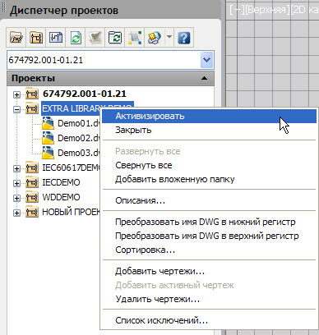Open New Drawing toolbar icon

click(56, 38)
